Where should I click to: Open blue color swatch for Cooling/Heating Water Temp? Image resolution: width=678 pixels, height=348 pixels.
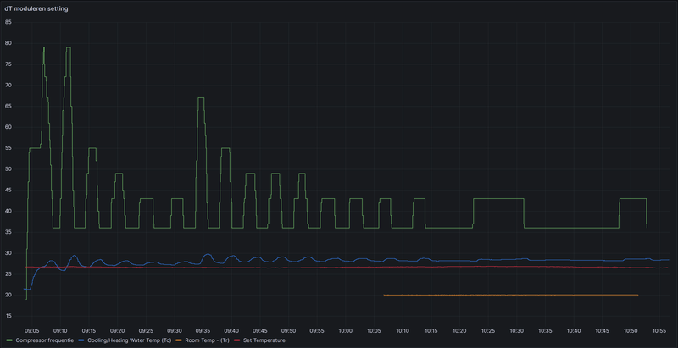point(81,340)
